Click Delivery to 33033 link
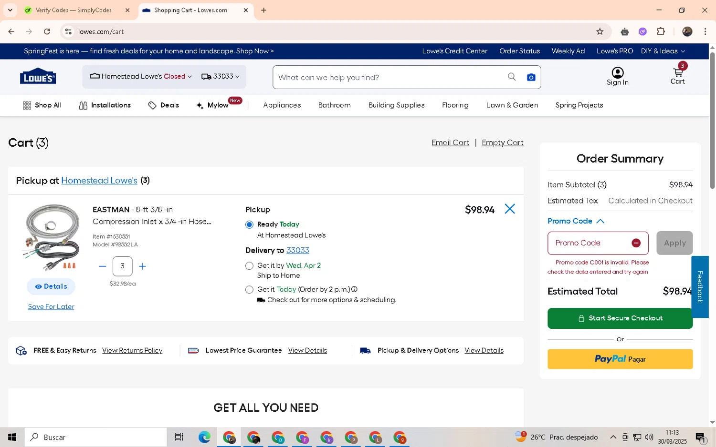The height and width of the screenshot is (447, 716). [297, 251]
